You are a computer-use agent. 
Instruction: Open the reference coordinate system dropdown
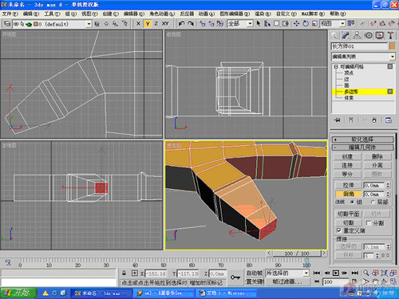point(342,24)
